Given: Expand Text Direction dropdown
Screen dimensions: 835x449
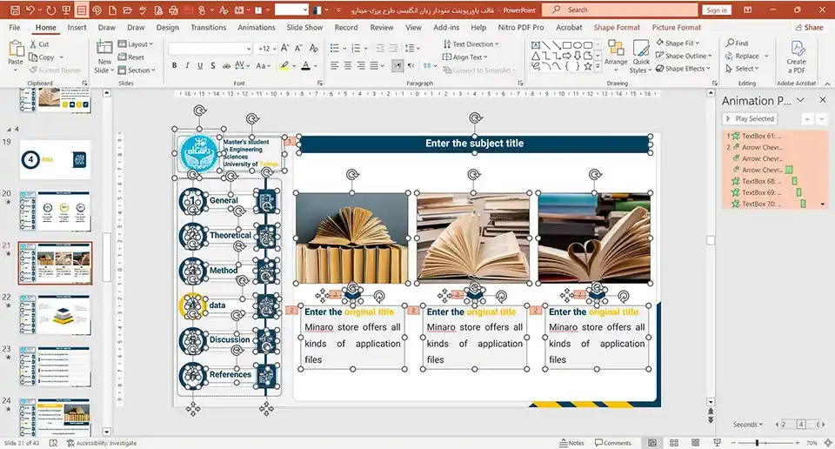Looking at the screenshot, I should tap(471, 44).
